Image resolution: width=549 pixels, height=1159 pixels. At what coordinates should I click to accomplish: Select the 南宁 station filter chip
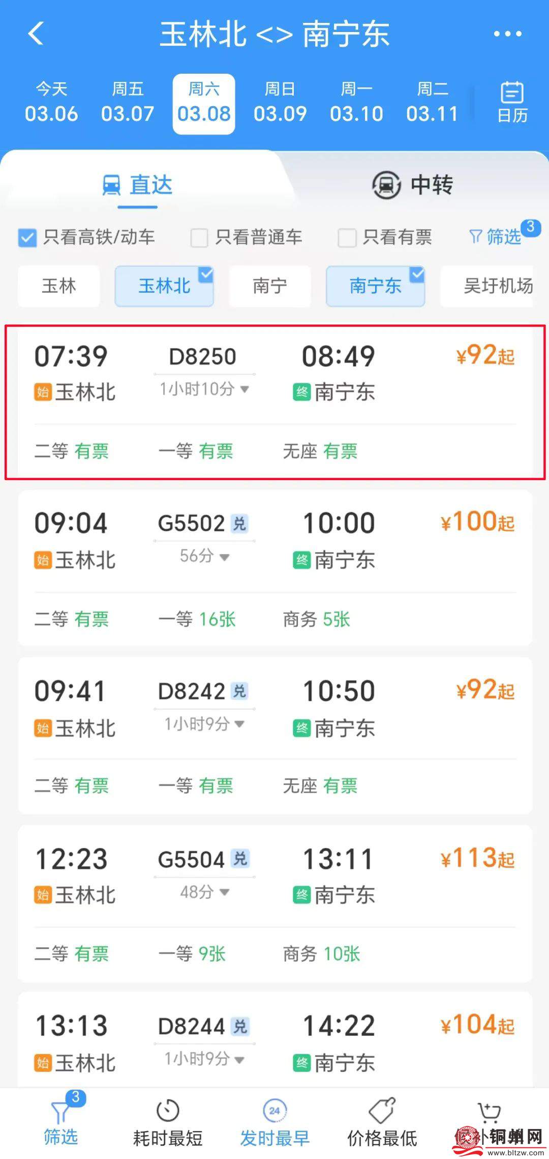(x=270, y=286)
